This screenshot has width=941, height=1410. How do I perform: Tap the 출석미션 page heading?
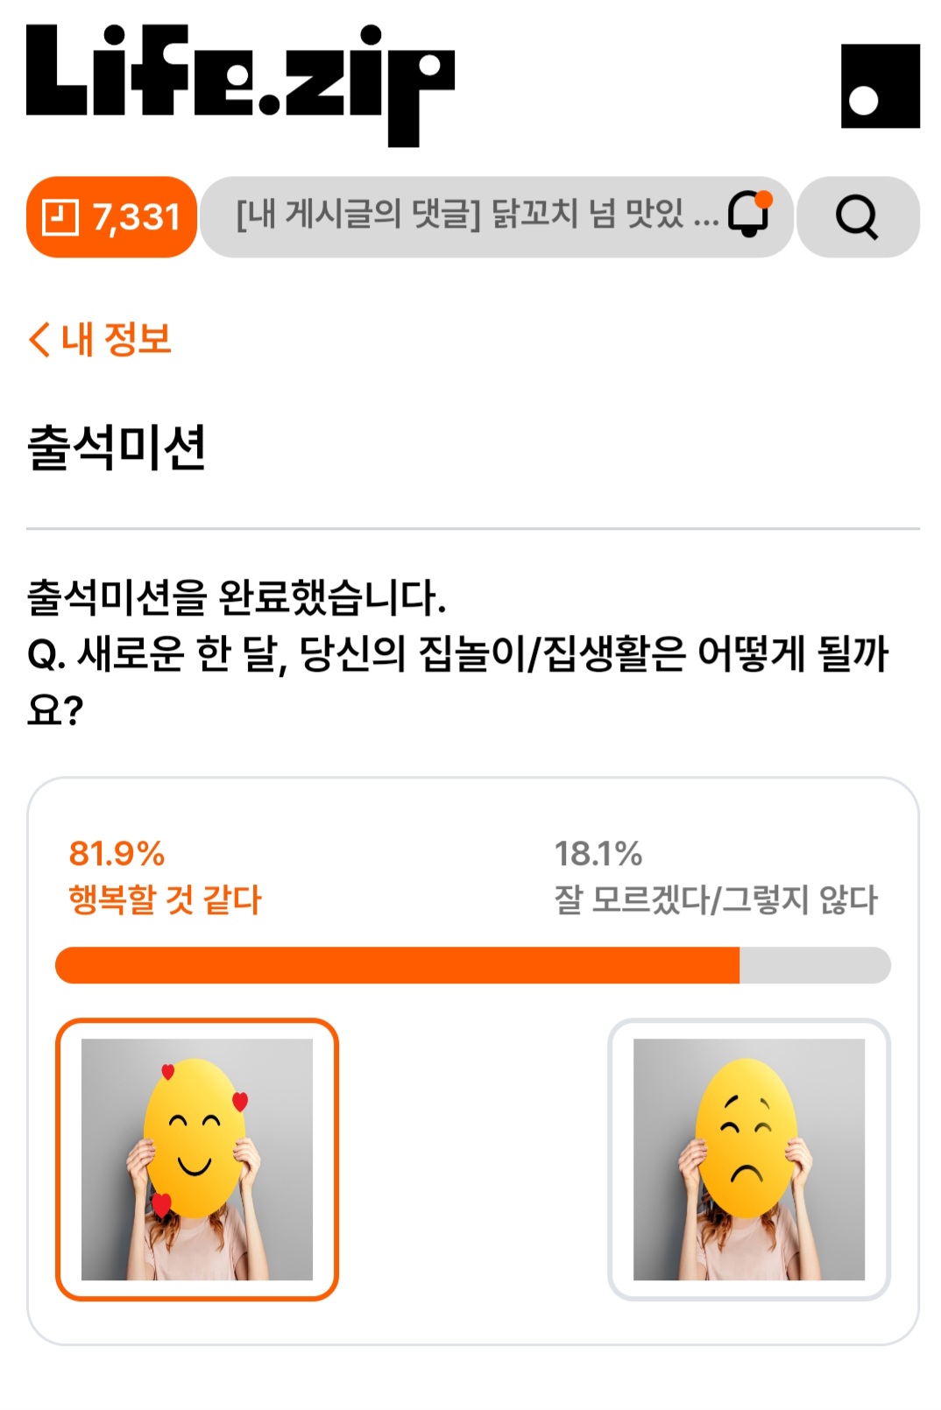(117, 448)
